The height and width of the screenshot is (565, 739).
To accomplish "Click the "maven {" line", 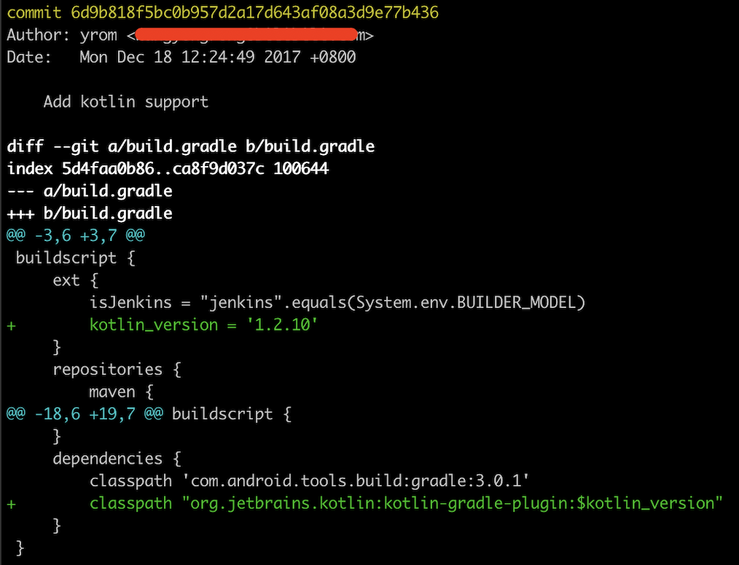I will point(122,392).
